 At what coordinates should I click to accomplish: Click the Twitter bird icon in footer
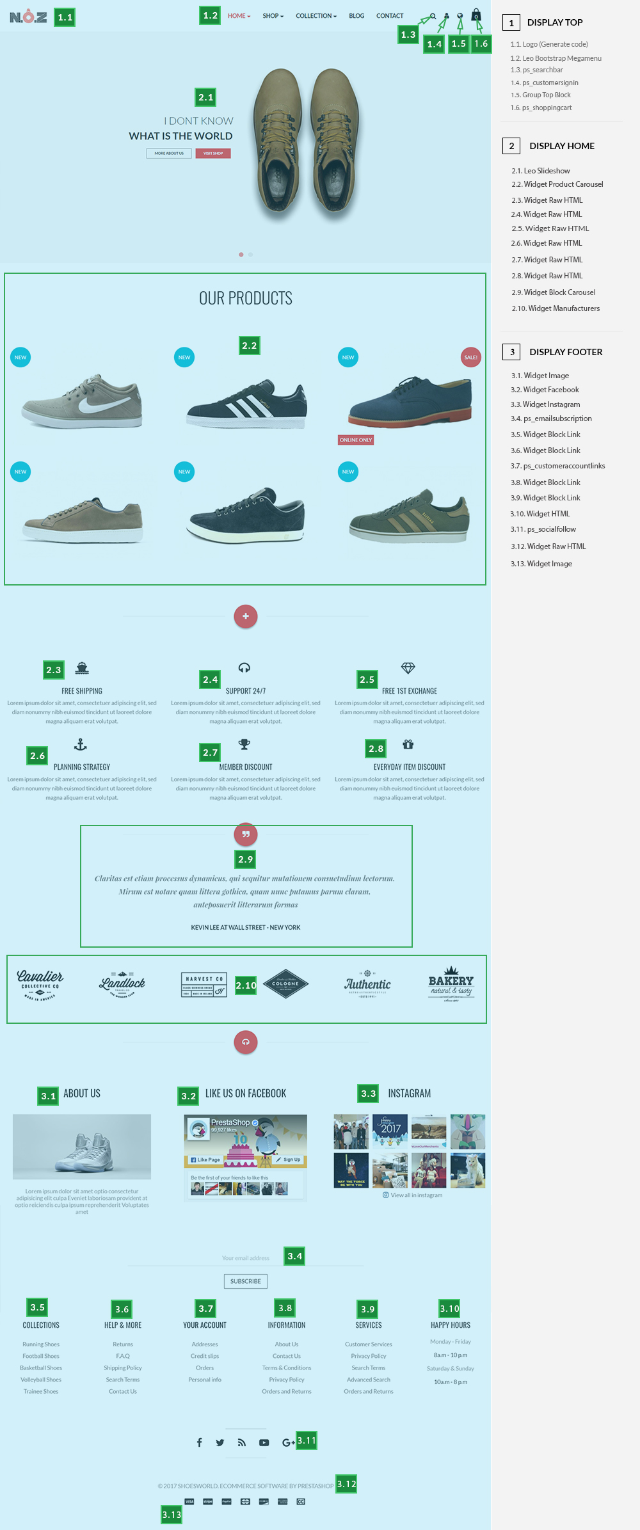click(x=220, y=1442)
